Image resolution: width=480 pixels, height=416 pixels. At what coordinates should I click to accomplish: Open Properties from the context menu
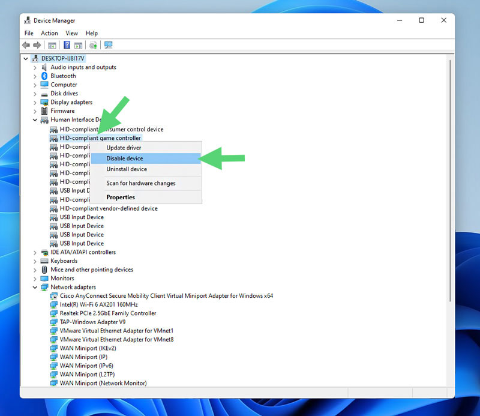coord(121,197)
